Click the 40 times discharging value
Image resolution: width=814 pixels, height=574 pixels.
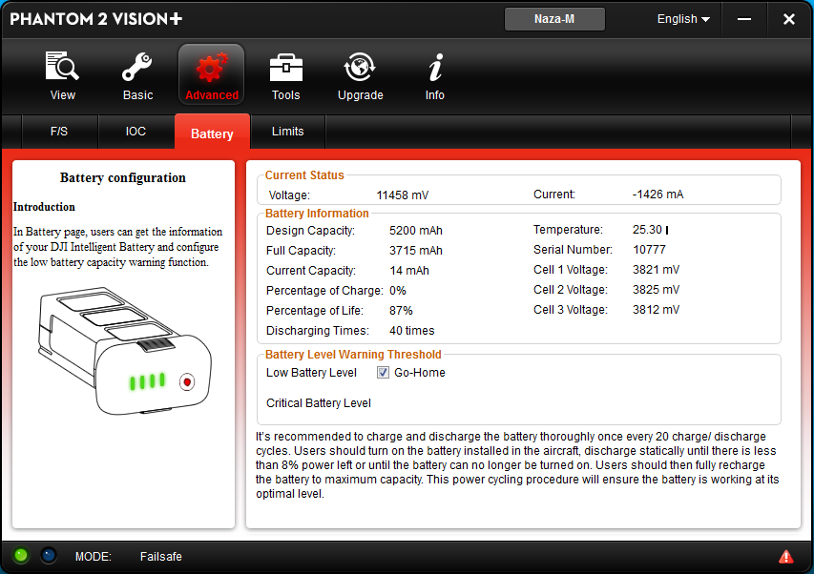(x=411, y=331)
